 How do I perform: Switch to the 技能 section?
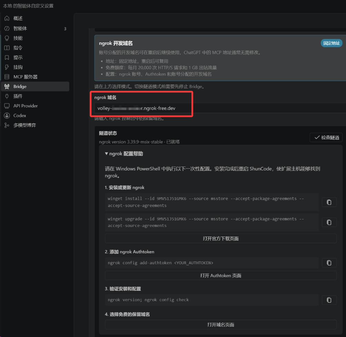point(35,38)
